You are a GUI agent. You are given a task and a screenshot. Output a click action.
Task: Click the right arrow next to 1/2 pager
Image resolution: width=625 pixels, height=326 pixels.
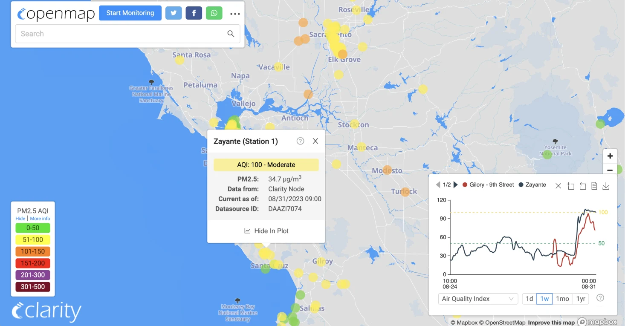click(x=455, y=185)
